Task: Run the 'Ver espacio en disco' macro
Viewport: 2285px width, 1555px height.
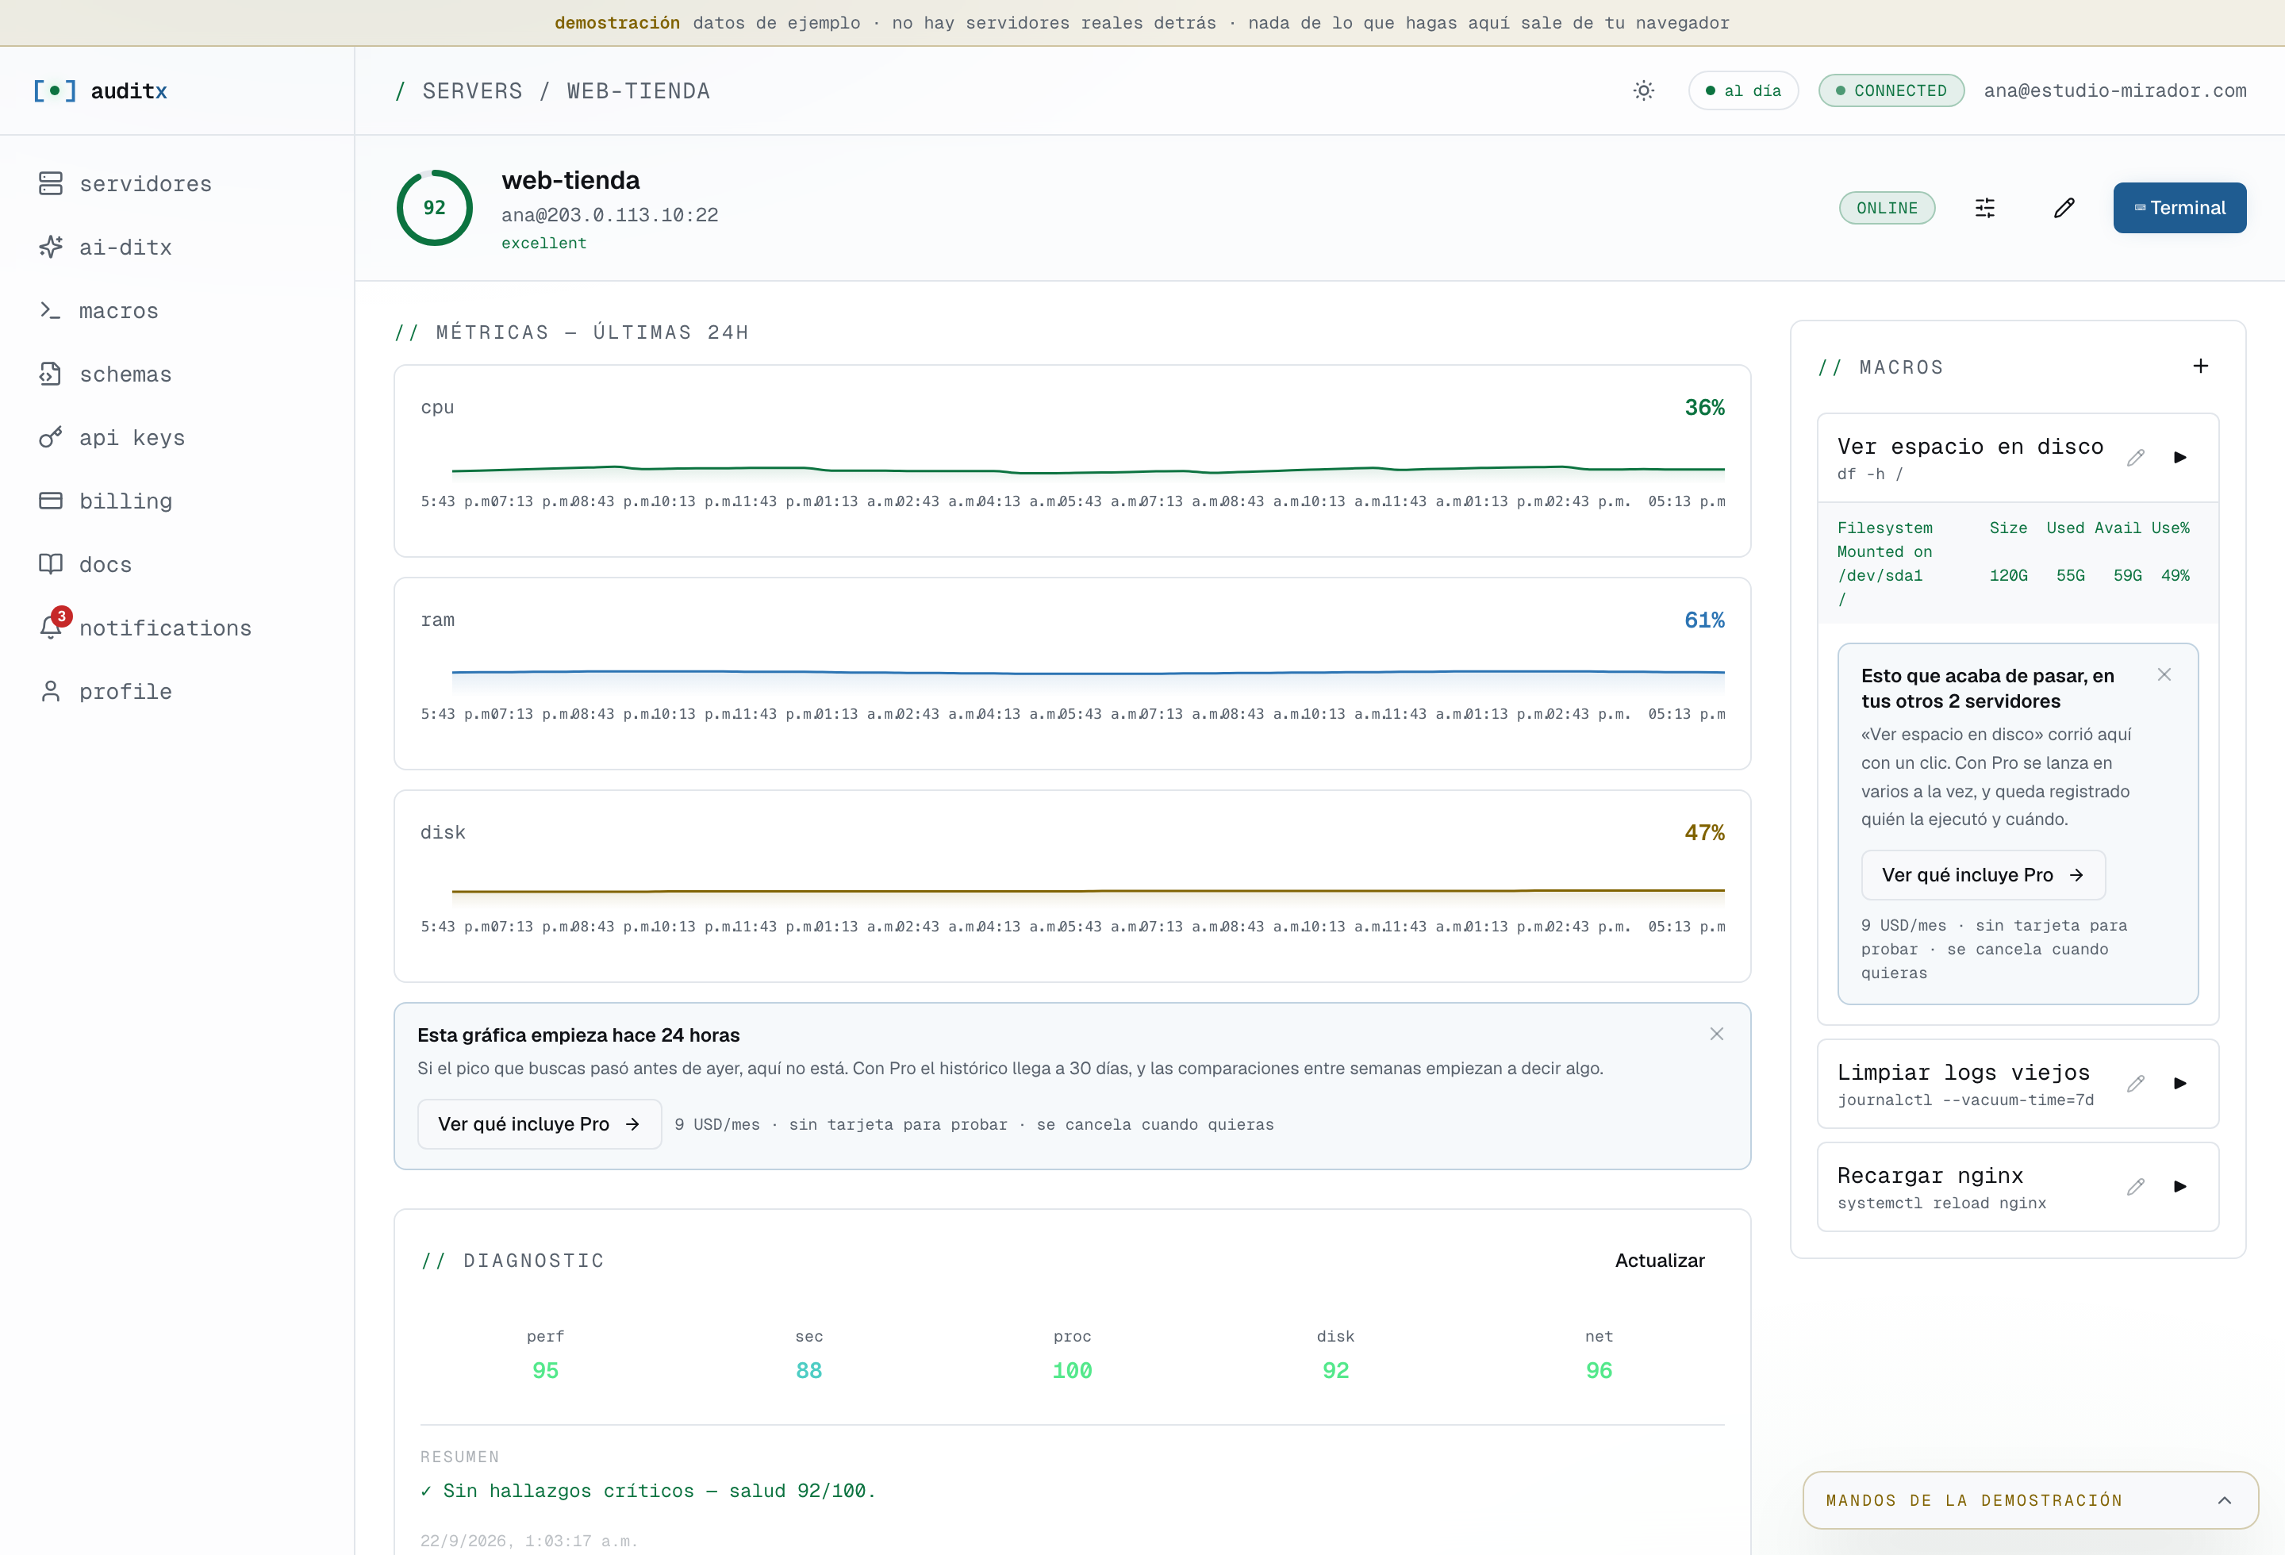Action: [2179, 458]
